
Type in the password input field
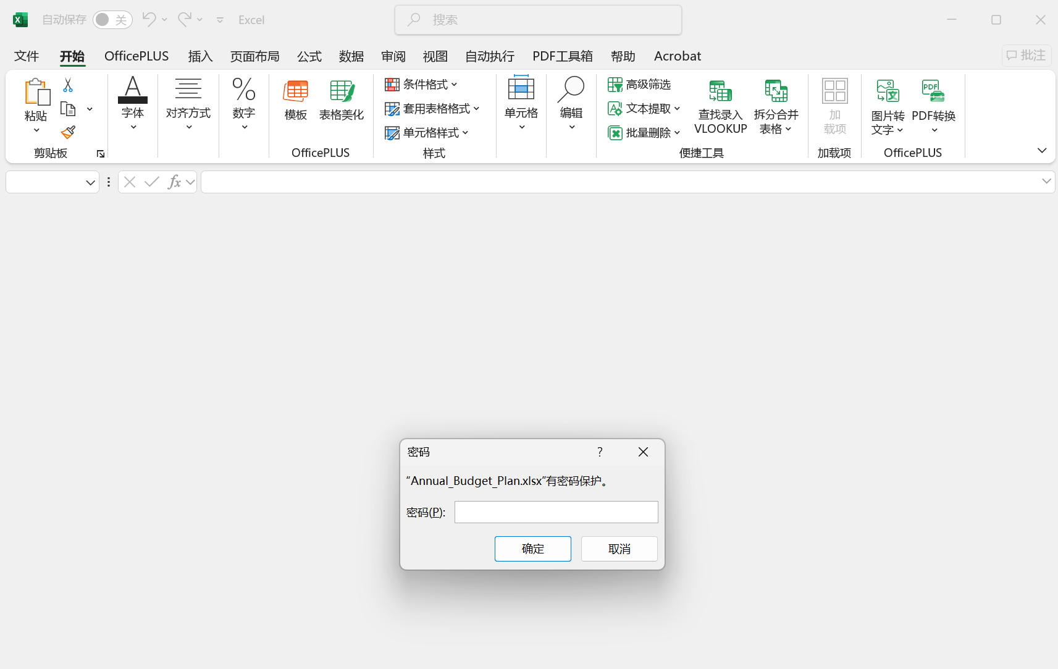pyautogui.click(x=555, y=511)
